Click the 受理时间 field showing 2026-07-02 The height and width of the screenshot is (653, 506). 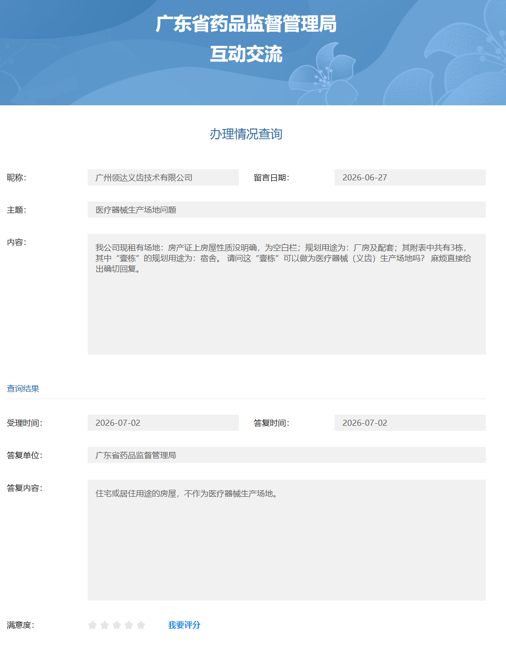[x=163, y=423]
